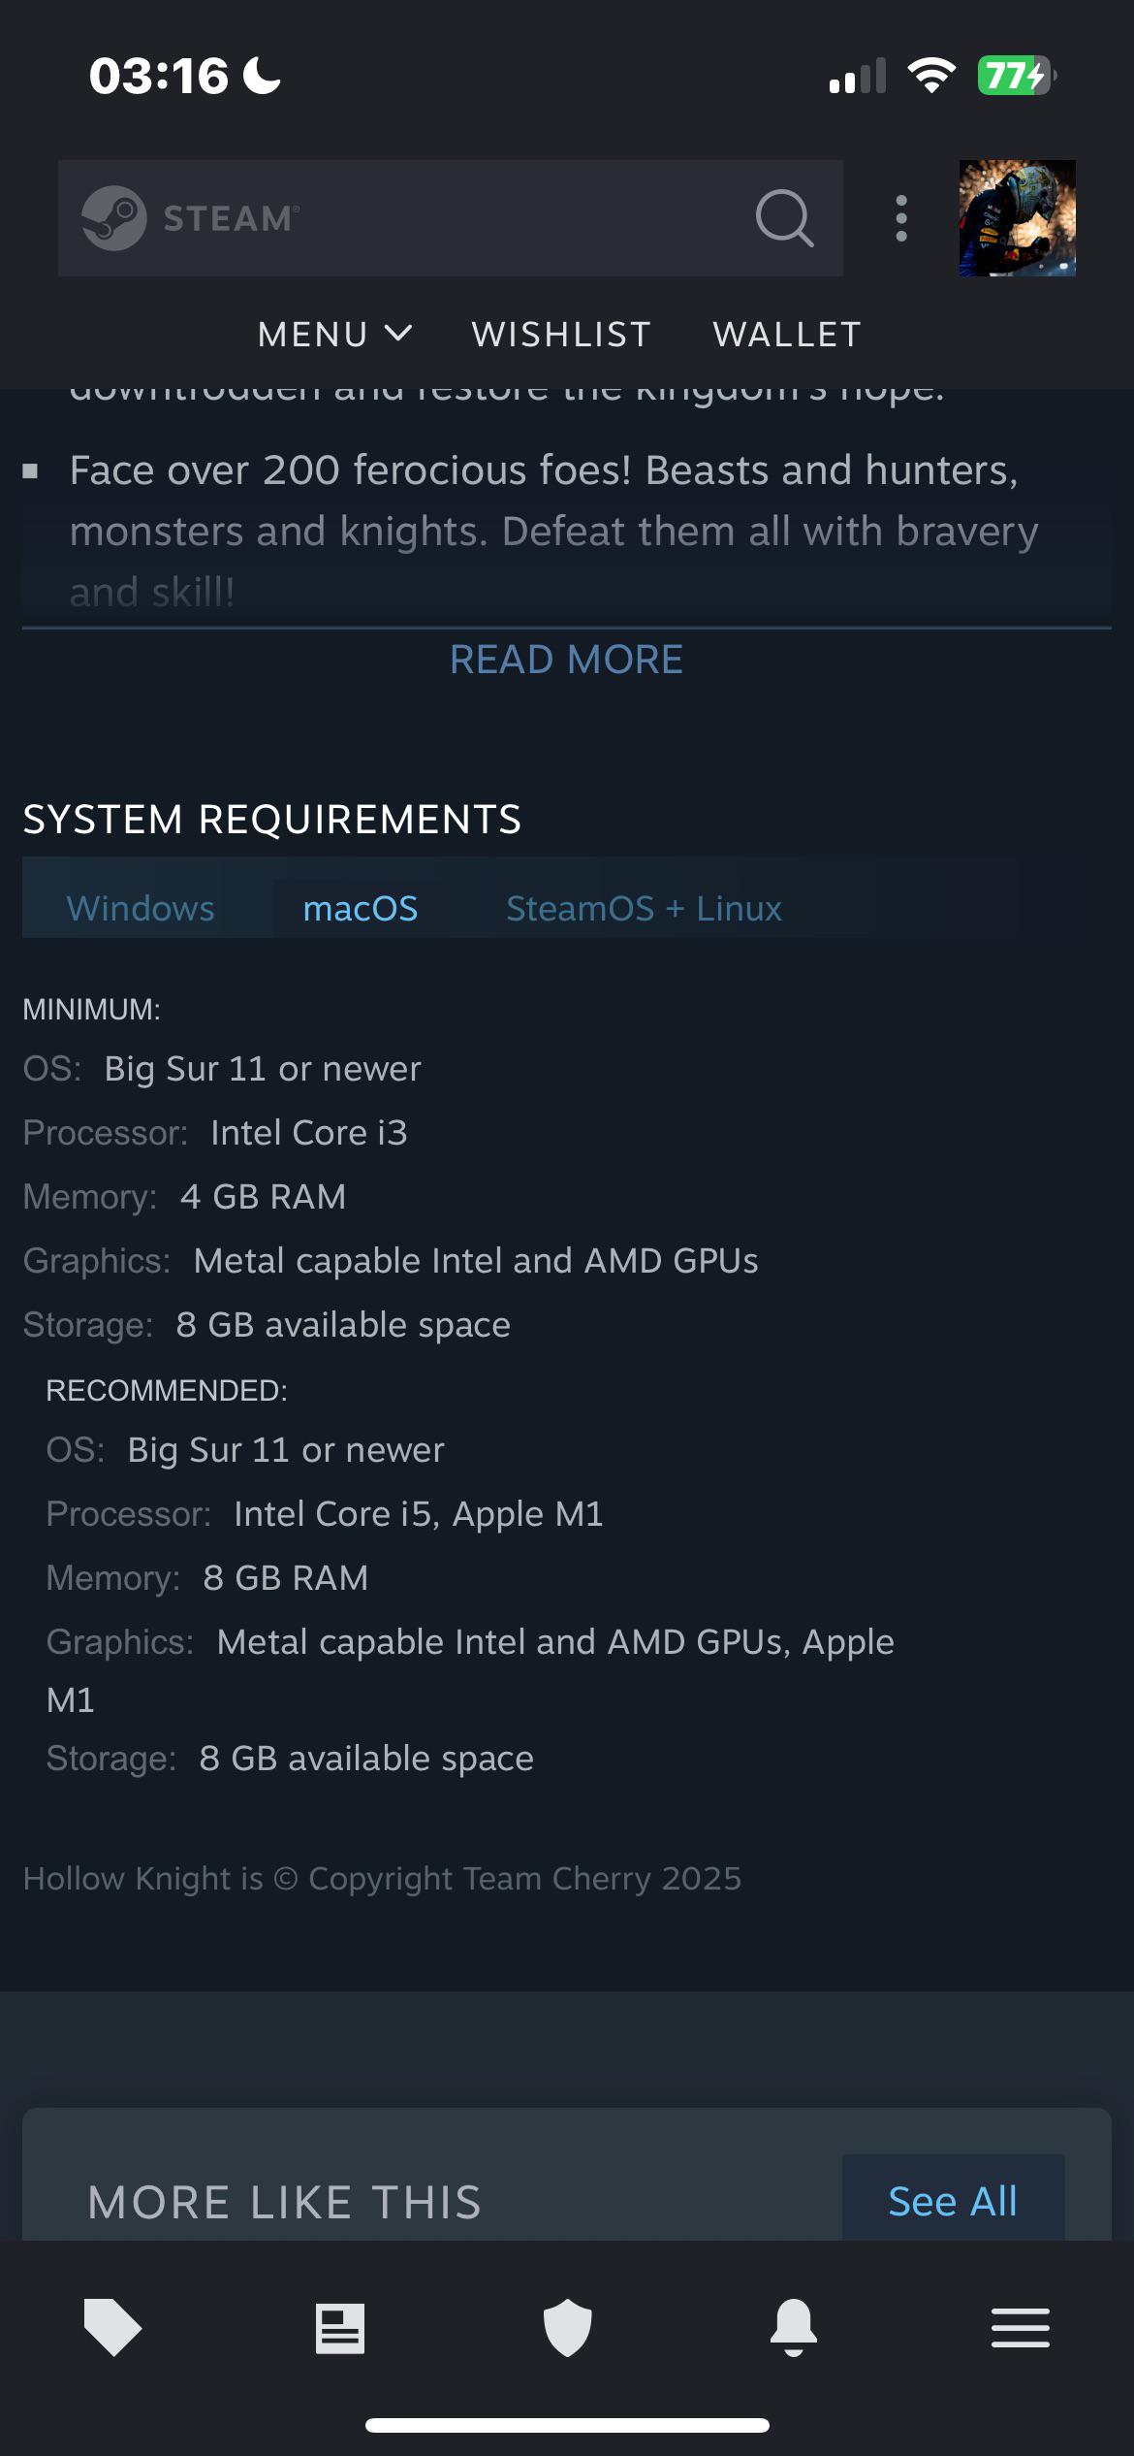
Task: Switch to the Windows requirements tab
Action: tap(141, 908)
